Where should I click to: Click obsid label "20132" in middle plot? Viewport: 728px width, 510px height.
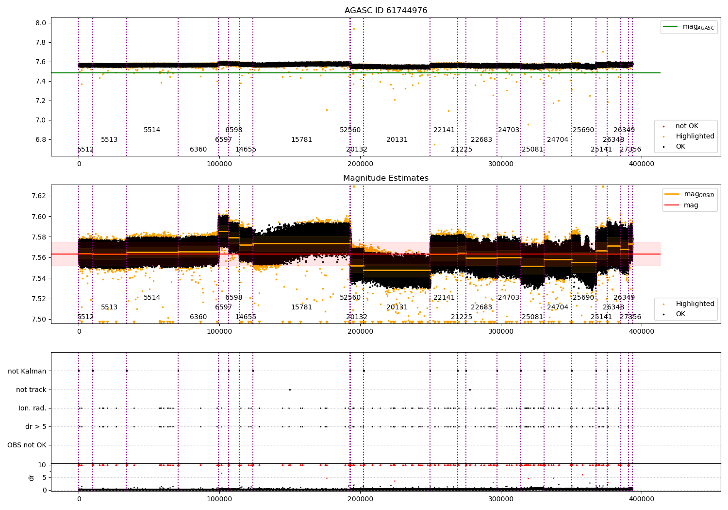pos(357,317)
